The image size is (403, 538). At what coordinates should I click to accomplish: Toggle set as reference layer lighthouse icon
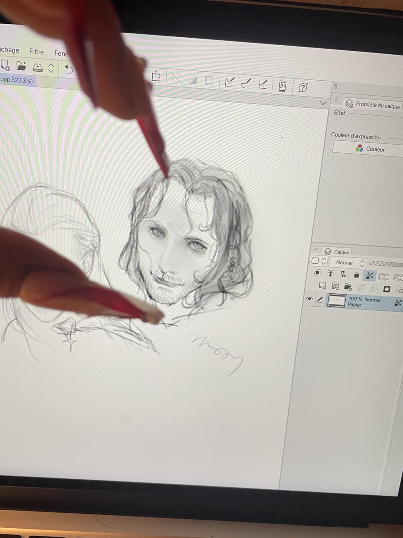[x=331, y=273]
